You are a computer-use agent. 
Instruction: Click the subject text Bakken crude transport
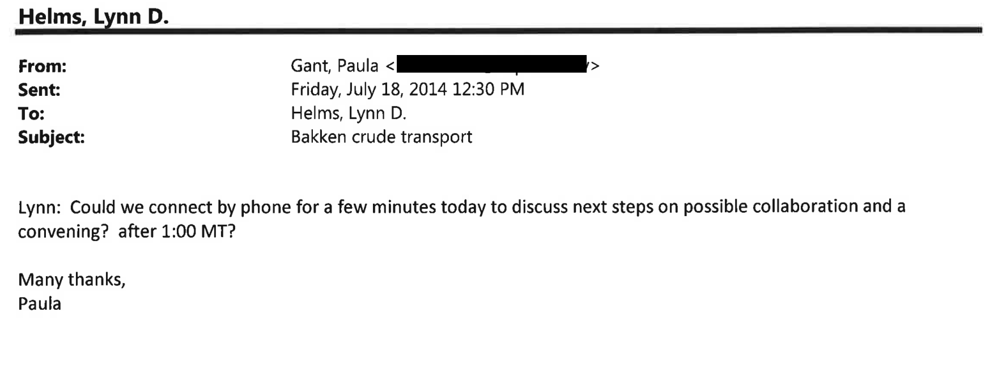381,137
